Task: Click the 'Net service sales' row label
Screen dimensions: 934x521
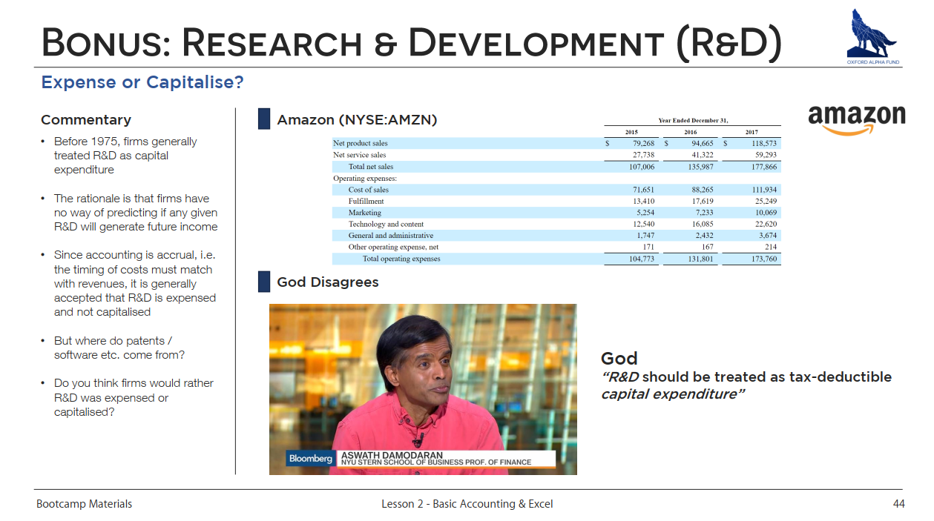Action: [360, 155]
